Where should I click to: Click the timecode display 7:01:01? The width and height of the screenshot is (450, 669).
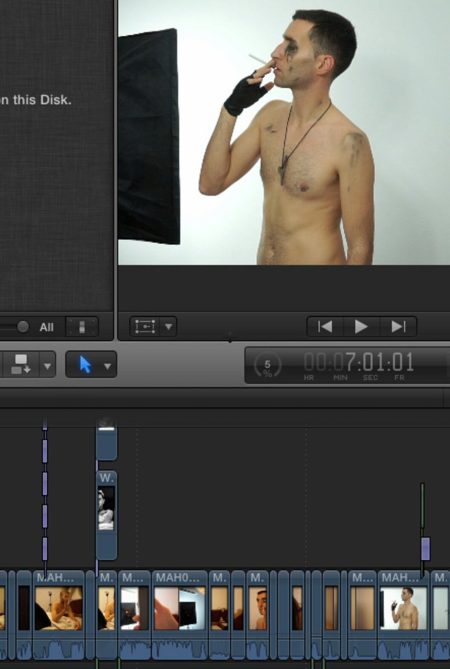point(359,363)
